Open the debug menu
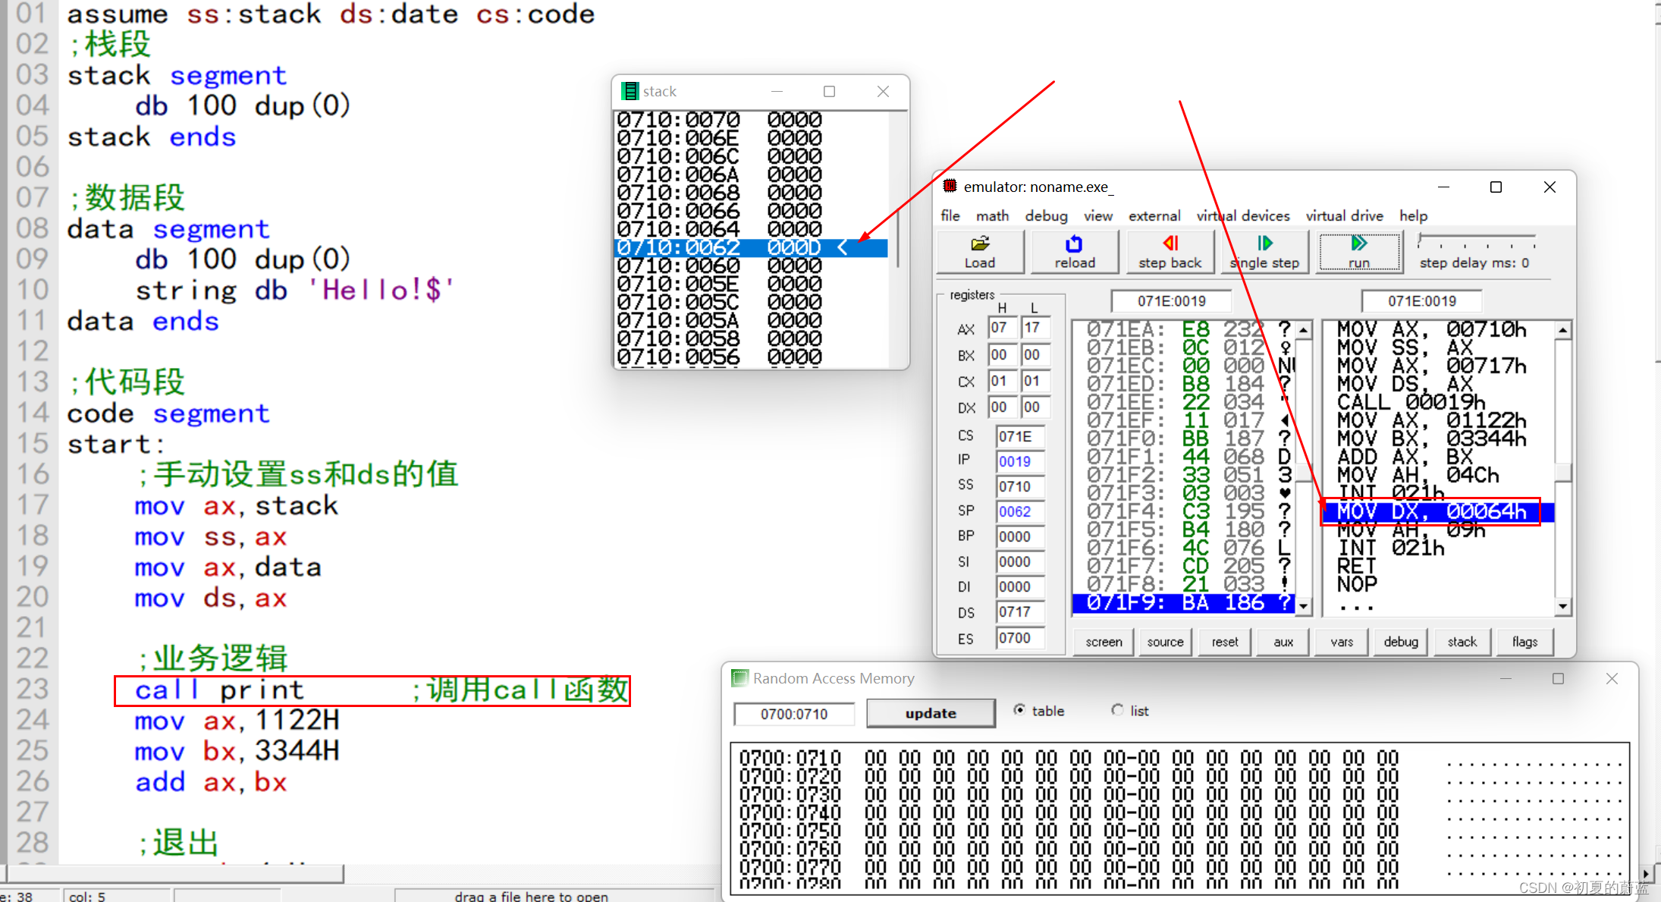The width and height of the screenshot is (1661, 902). [1046, 215]
